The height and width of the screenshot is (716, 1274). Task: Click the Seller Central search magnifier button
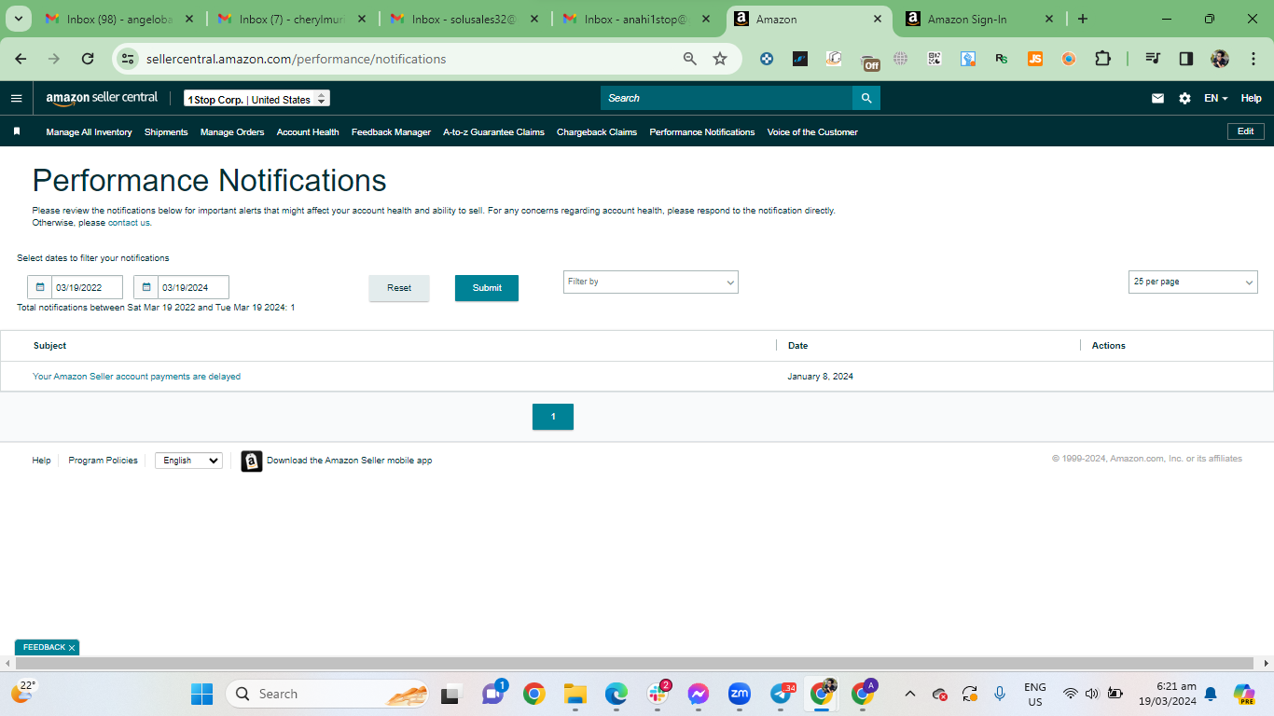(866, 98)
